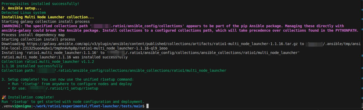Click "Run 'r1setup' to get started" line
Screen dimensions: 363x110
pyautogui.click(x=73, y=101)
